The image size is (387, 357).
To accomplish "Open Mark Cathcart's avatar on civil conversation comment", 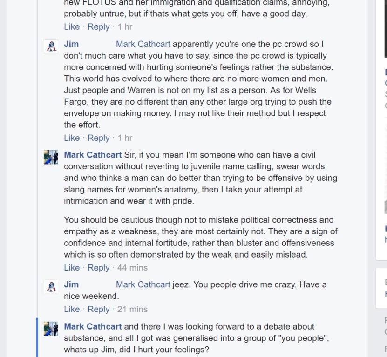I will [x=51, y=157].
